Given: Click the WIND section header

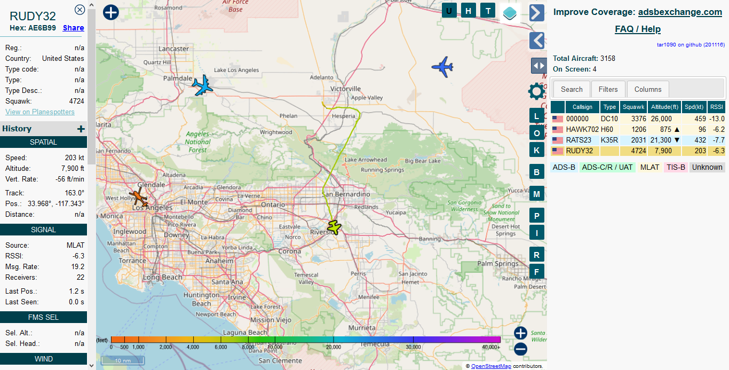Looking at the screenshot, I should pos(43,359).
